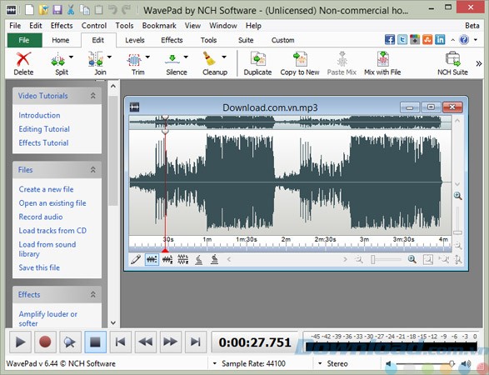Click the open folder icon in title bar
489x375 pixels.
pyautogui.click(x=43, y=10)
